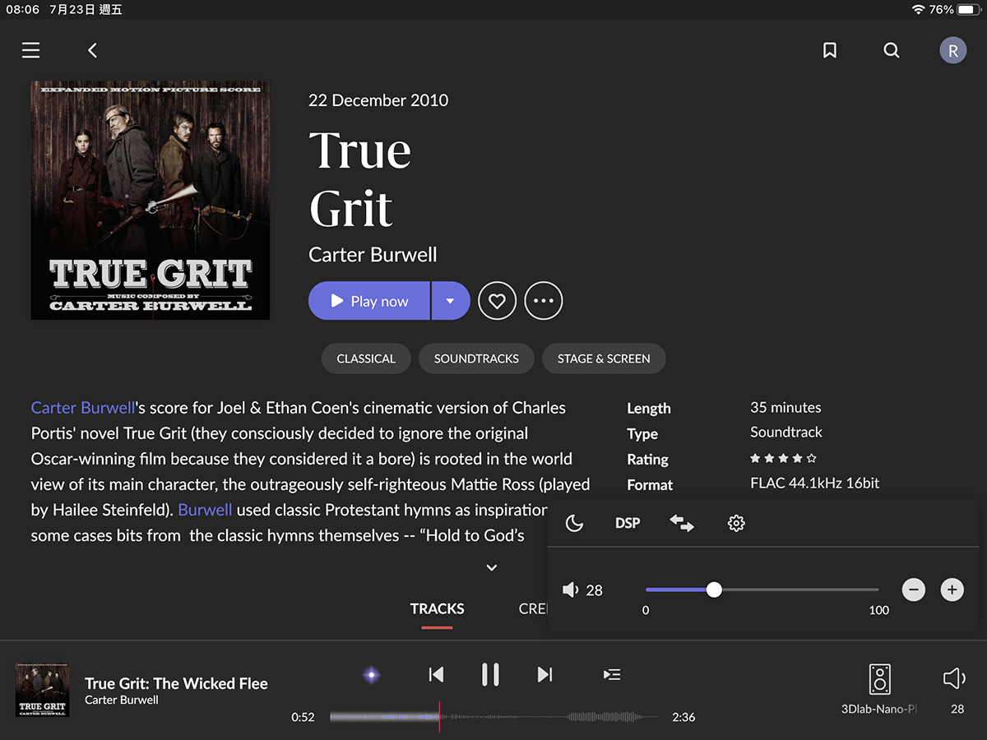The image size is (987, 740).
Task: Mute using speaker icon beside 28 in panel
Action: [x=571, y=590]
